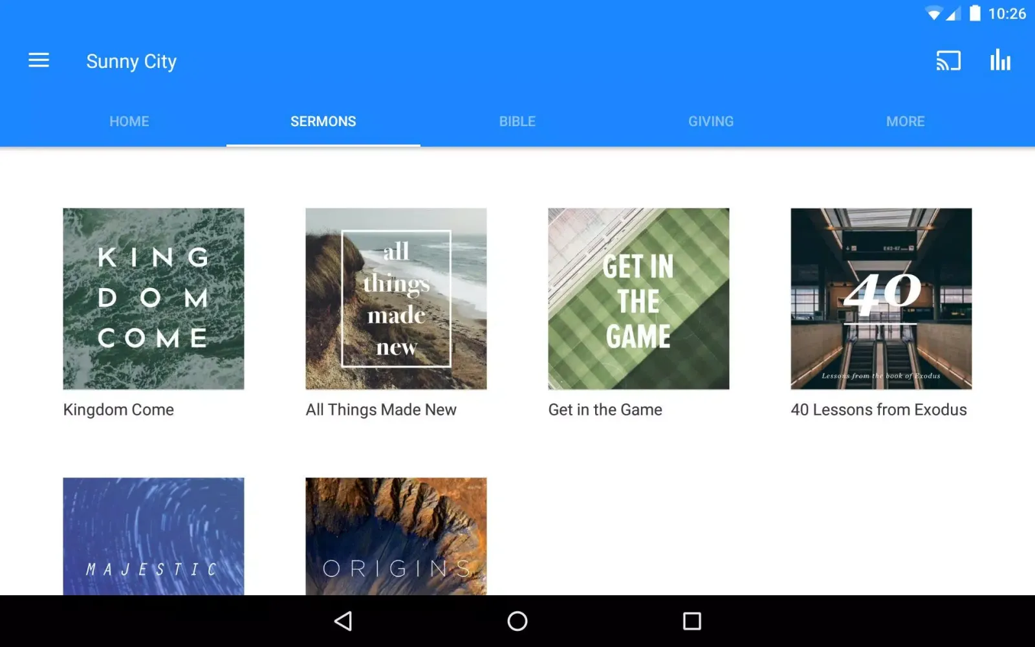Click the Kingdom Come title text
This screenshot has width=1035, height=647.
point(118,410)
